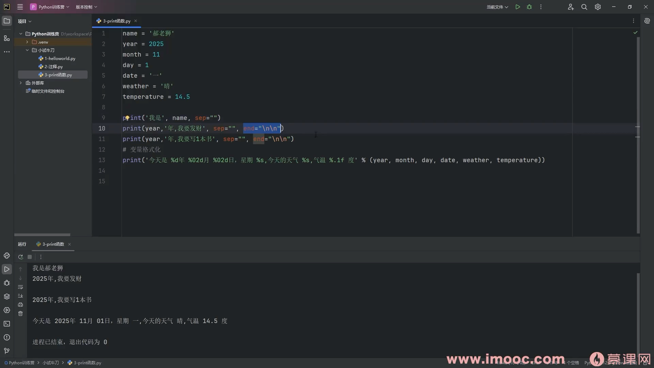Open the 版本控制 menu
Viewport: 654px width, 368px height.
[x=86, y=7]
